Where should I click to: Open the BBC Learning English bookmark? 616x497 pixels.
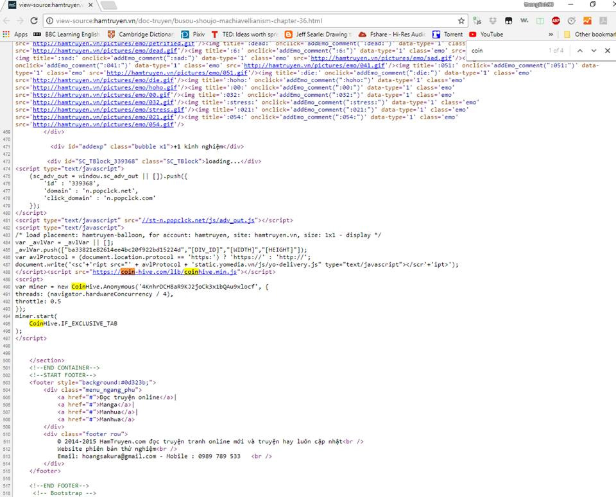[x=67, y=34]
